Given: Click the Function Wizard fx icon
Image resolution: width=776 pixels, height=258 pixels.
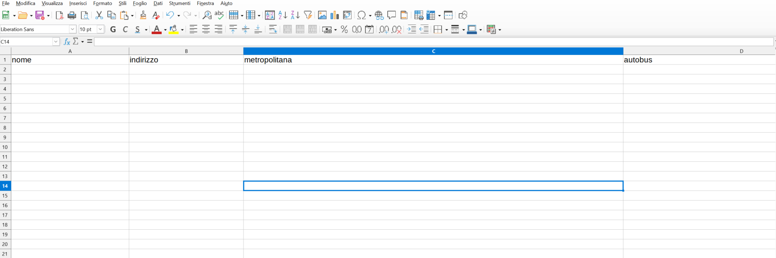Looking at the screenshot, I should pyautogui.click(x=67, y=42).
